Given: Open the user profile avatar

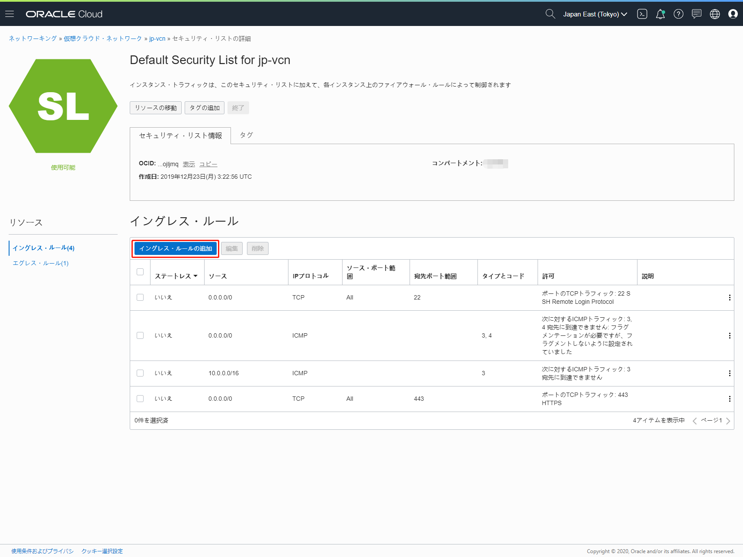Looking at the screenshot, I should 733,14.
